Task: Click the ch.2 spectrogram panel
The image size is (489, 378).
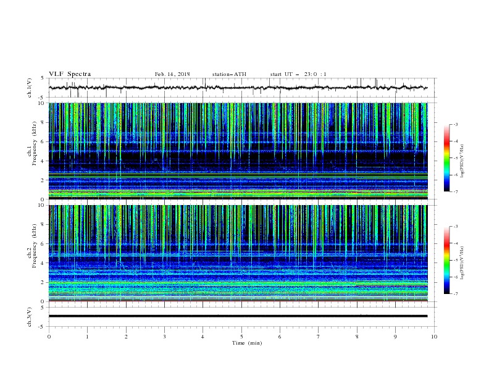Action: [x=238, y=253]
